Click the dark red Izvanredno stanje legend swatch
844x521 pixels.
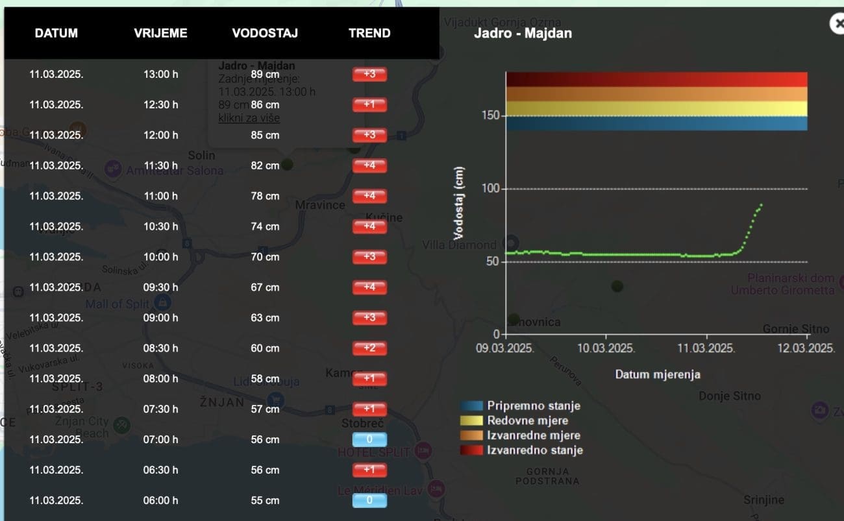(x=472, y=450)
